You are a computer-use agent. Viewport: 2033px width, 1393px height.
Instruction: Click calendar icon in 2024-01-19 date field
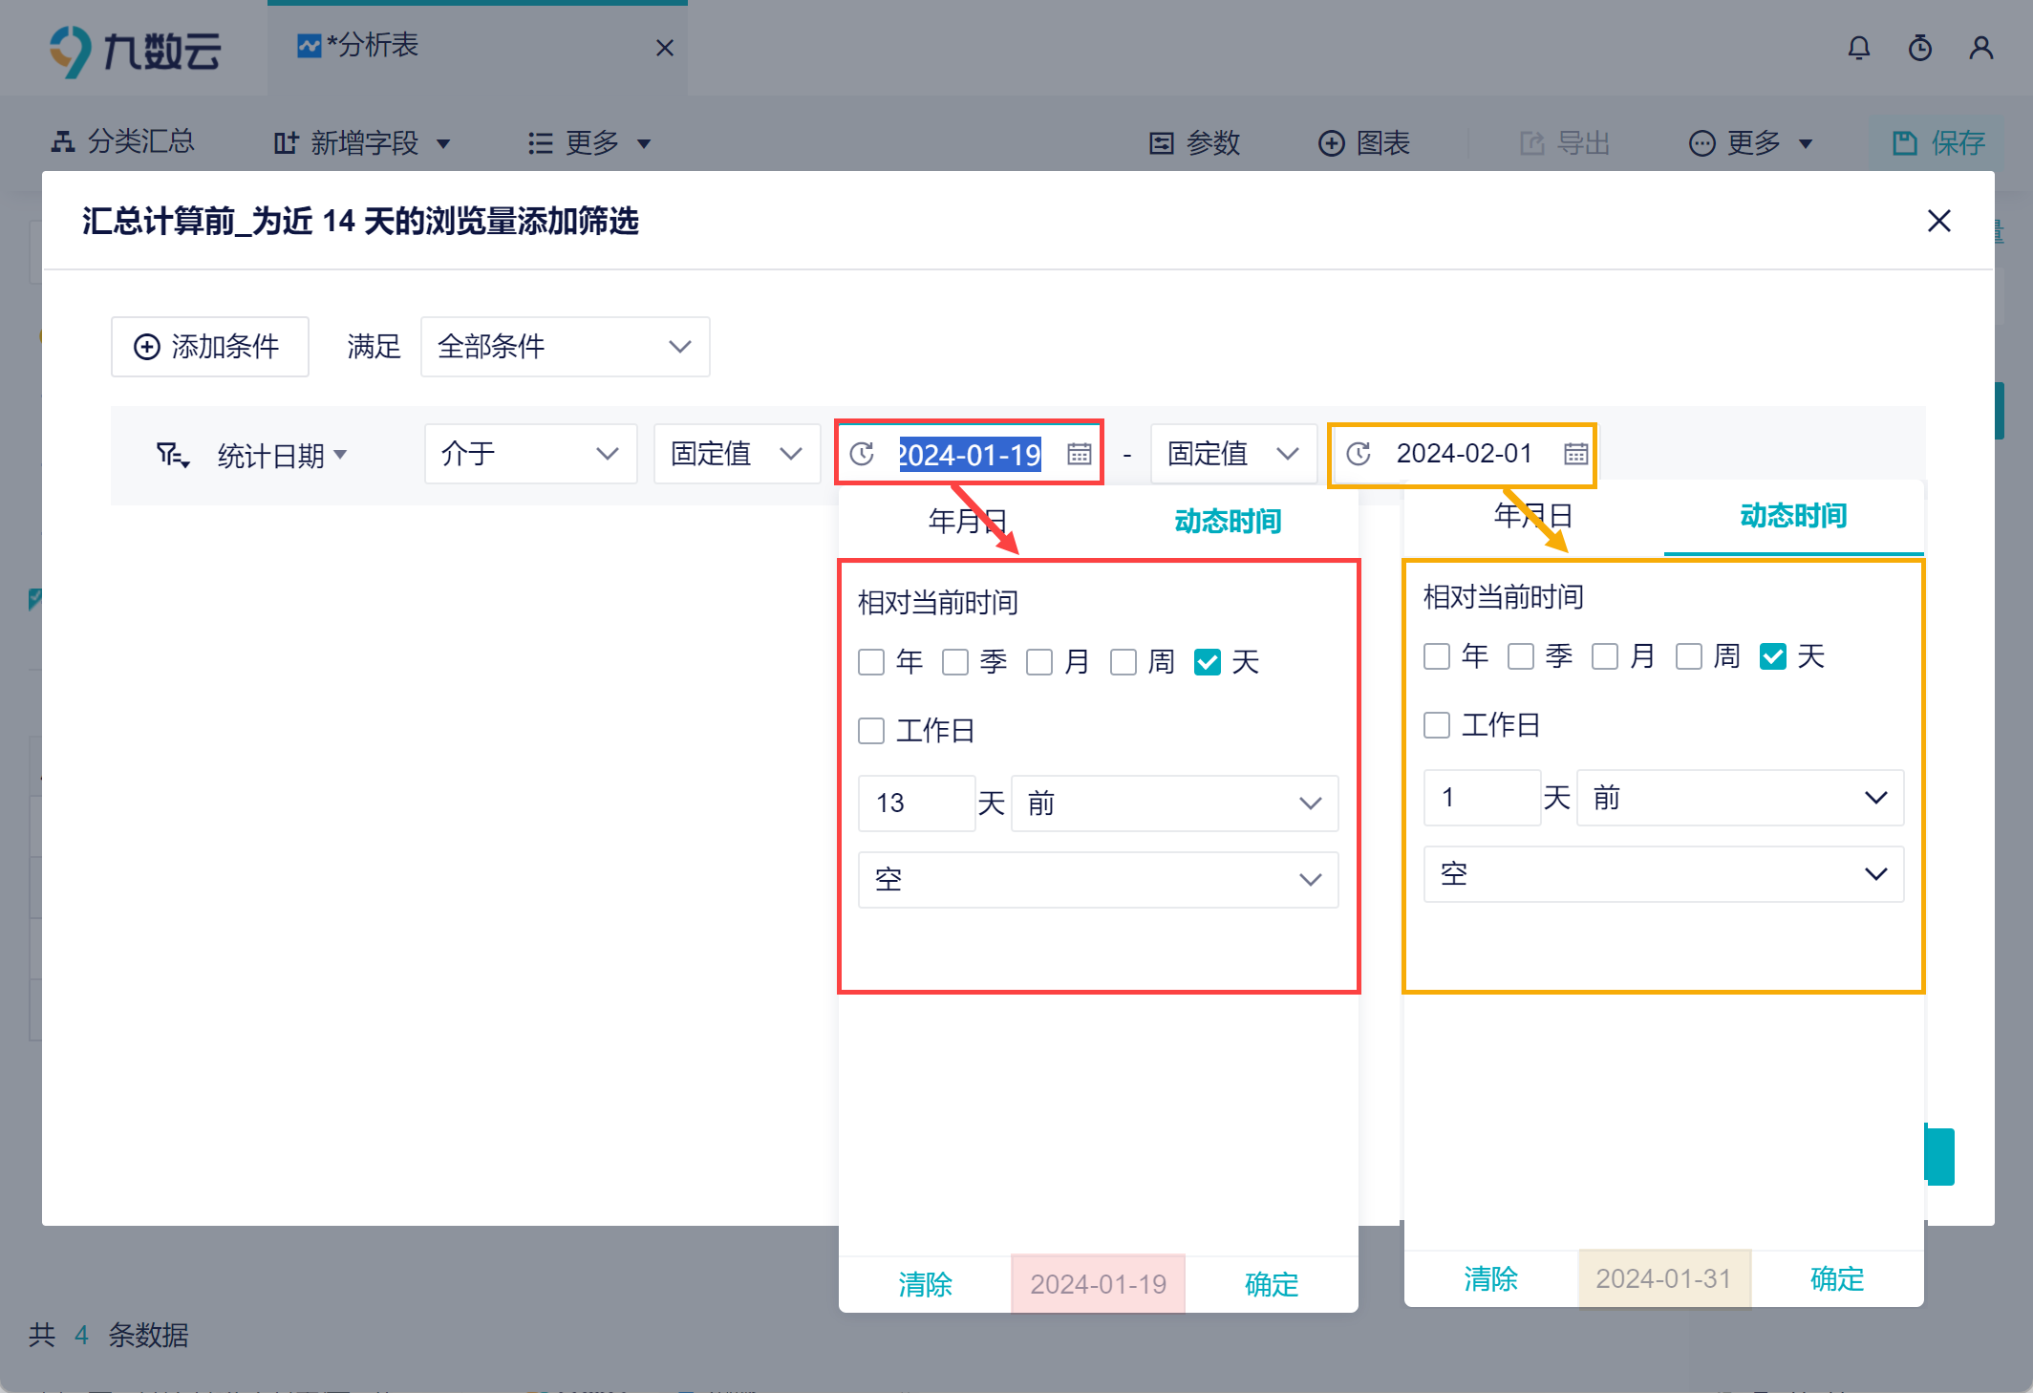1079,454
